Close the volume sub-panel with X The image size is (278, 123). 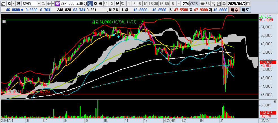point(275,102)
